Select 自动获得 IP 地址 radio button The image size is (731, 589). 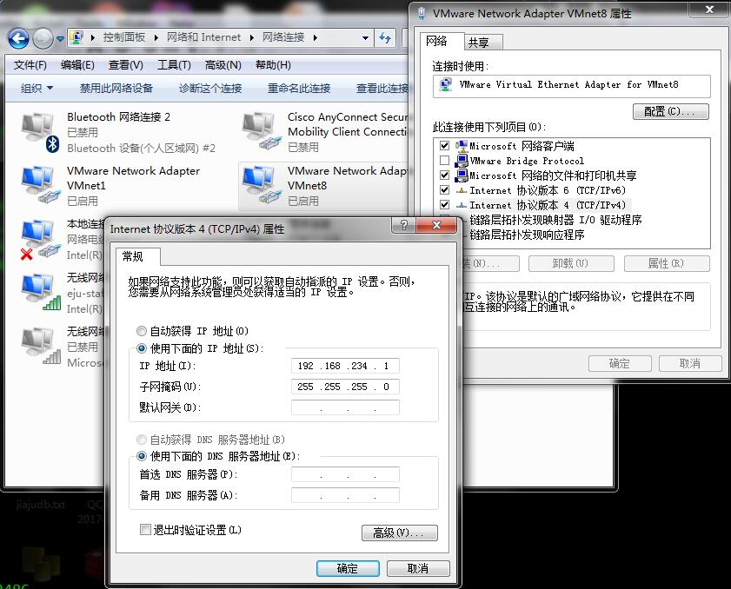(142, 331)
